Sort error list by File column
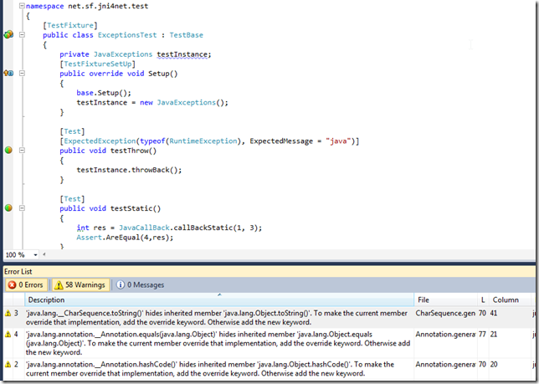The width and height of the screenshot is (539, 384). click(x=444, y=299)
